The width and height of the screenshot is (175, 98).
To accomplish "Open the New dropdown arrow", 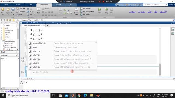I will click(3, 14).
